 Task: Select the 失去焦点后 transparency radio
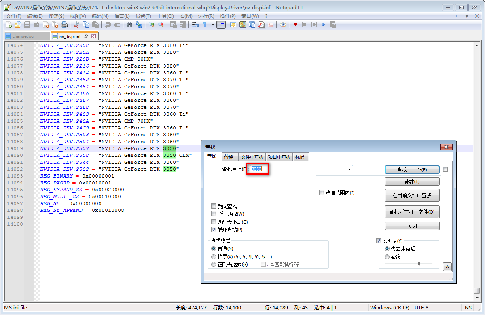387,249
